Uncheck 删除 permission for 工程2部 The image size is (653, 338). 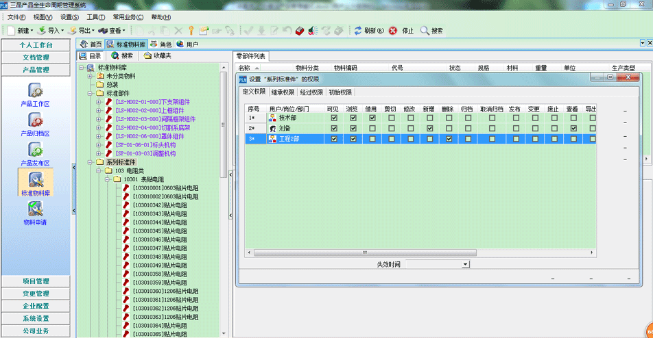[x=448, y=139]
